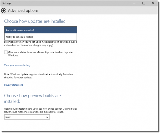Image resolution: width=161 pixels, height=134 pixels.
Task: Click the metered connection description text
Action: (40, 43)
